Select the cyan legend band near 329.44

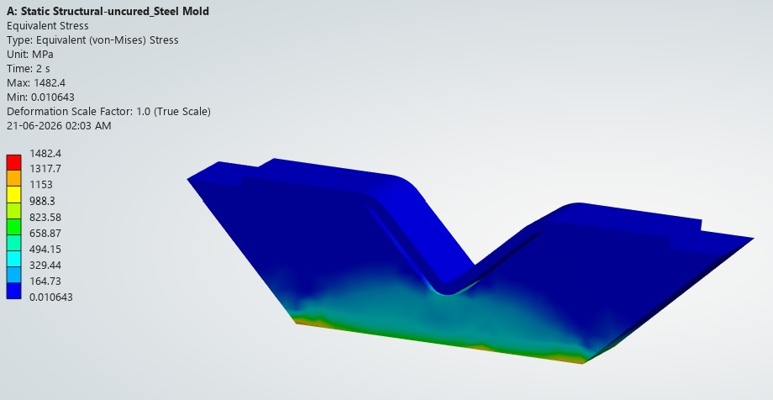(13, 259)
